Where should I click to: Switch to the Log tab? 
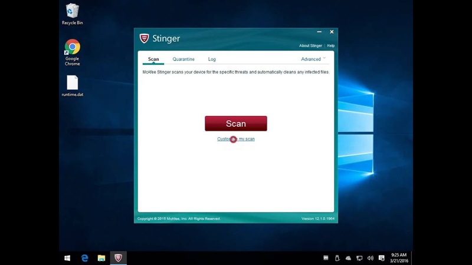coord(212,59)
